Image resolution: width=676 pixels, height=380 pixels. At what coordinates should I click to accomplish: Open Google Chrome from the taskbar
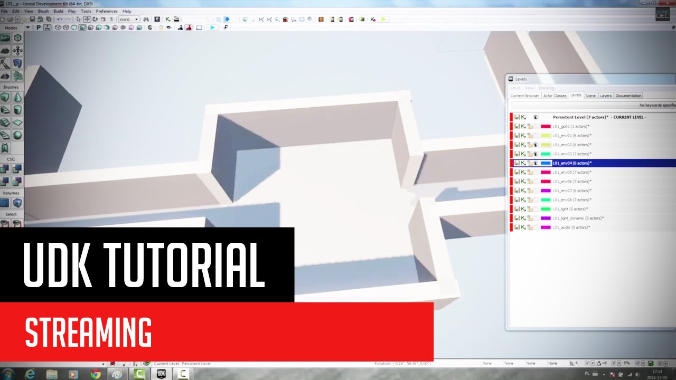(96, 374)
